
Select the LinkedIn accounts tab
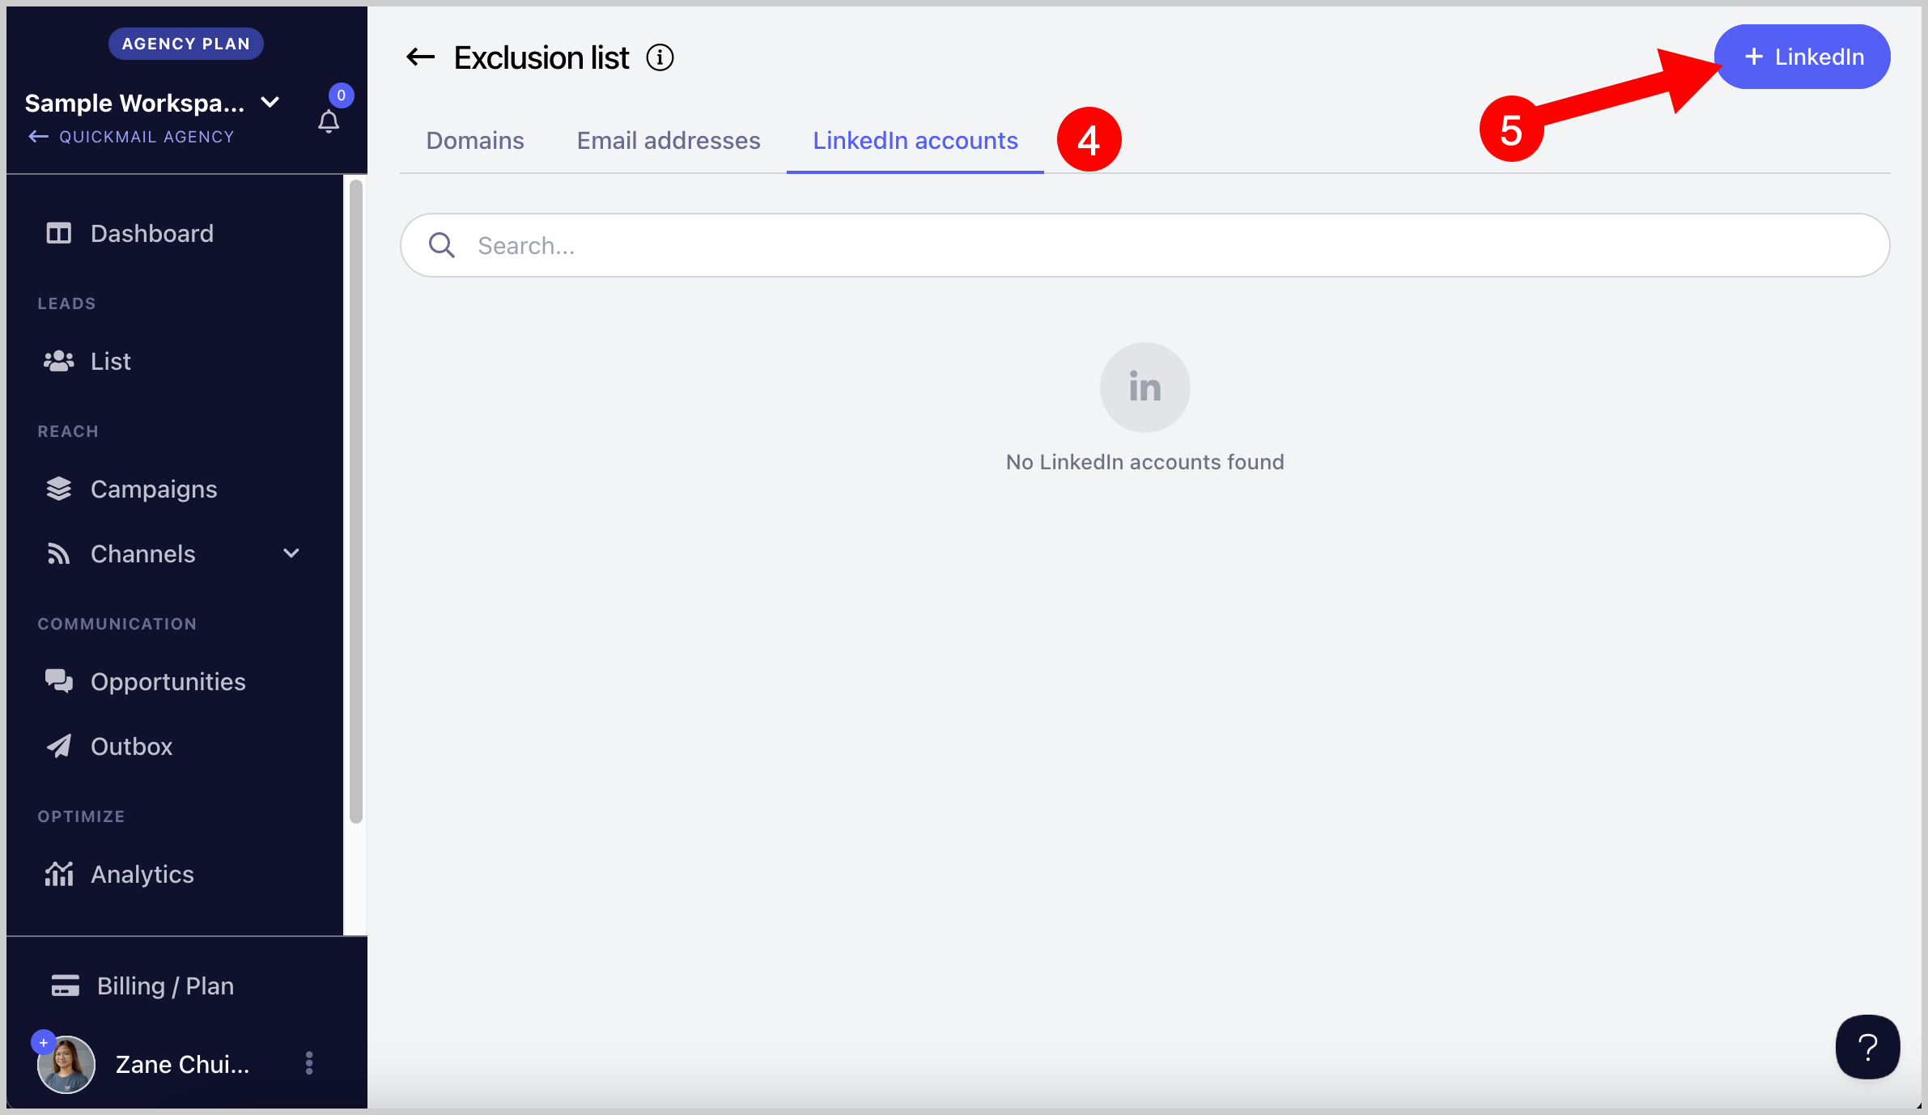[x=915, y=141]
